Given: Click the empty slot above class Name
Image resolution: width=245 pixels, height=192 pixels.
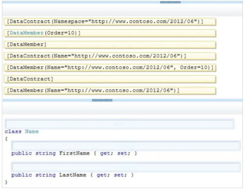Looking at the screenshot, I should (120, 124).
